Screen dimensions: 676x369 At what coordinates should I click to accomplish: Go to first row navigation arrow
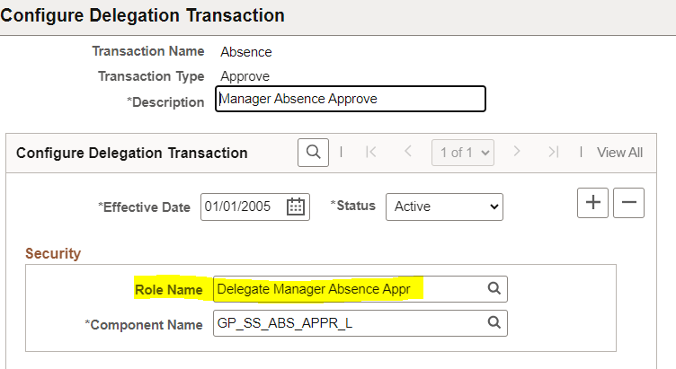(371, 153)
